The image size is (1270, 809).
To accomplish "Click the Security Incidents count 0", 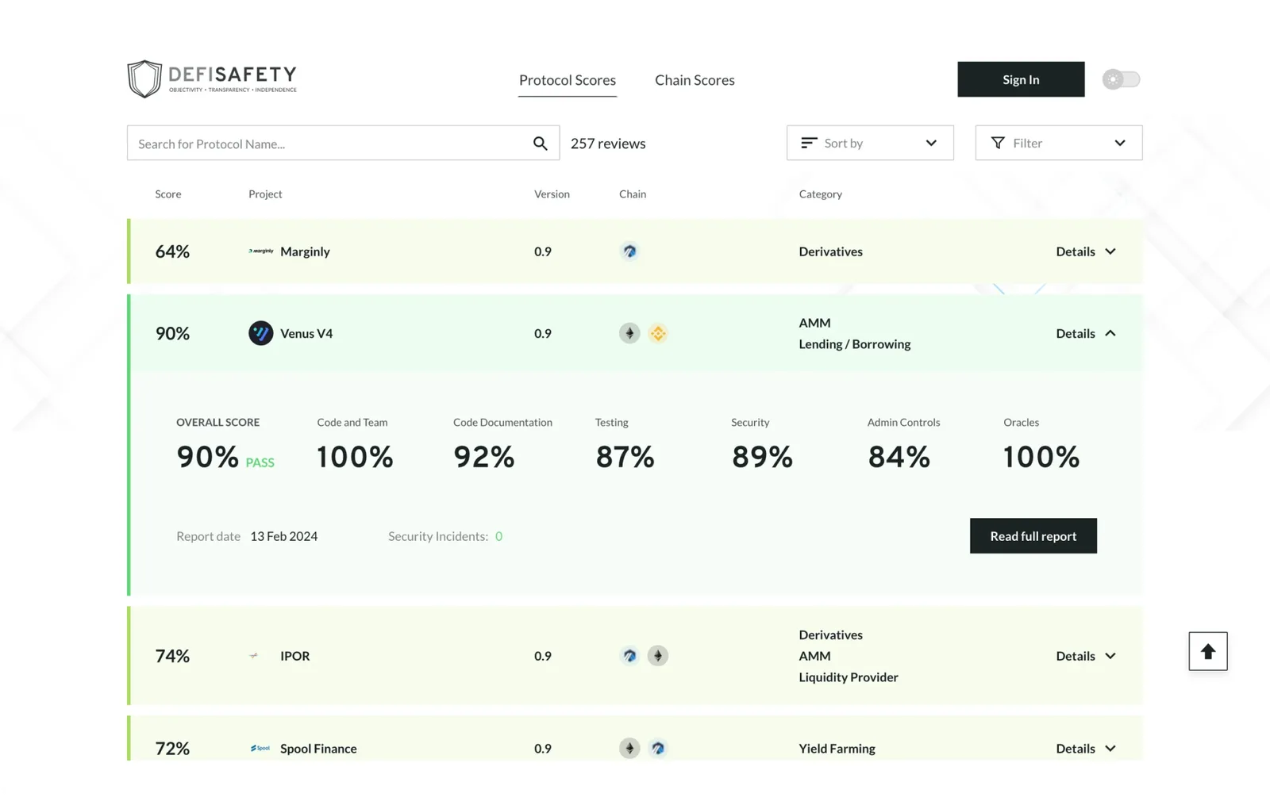I will pyautogui.click(x=498, y=536).
